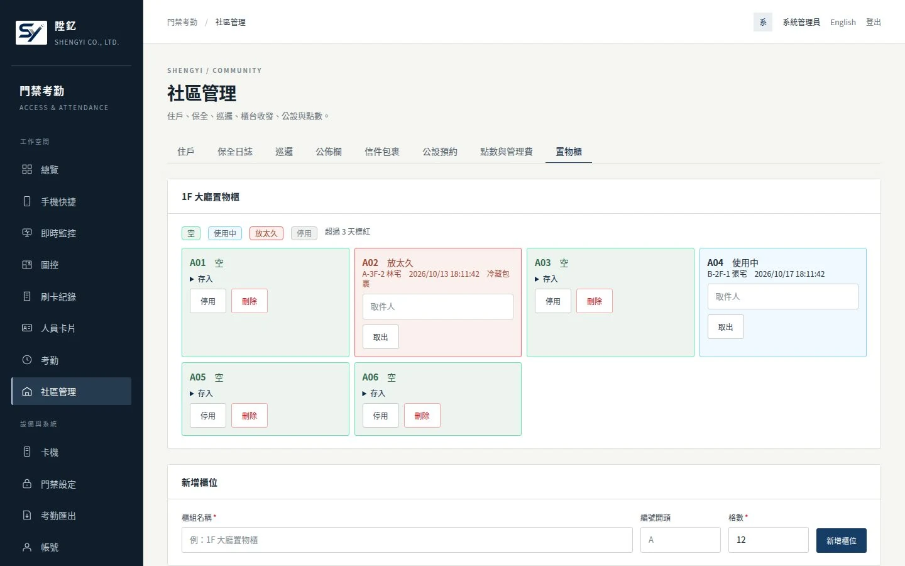Click 取出 button for locker A04
The height and width of the screenshot is (566, 905).
[x=726, y=327]
